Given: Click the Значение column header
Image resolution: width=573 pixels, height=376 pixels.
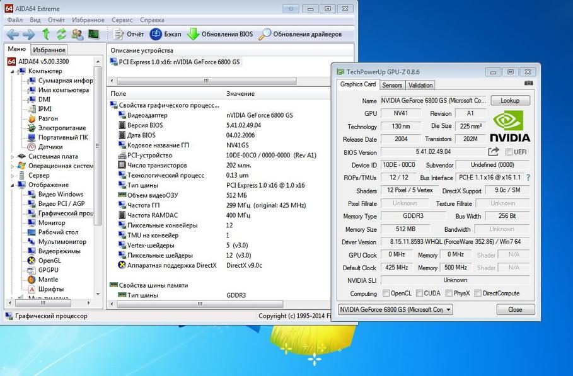Looking at the screenshot, I should tap(277, 93).
